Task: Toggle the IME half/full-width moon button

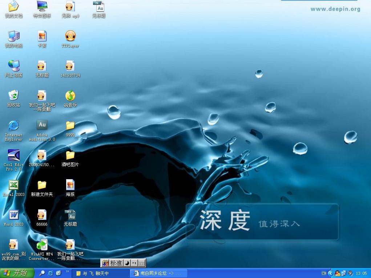Action: 127,263
